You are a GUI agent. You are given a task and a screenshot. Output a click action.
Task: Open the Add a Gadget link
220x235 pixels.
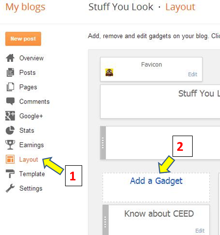(156, 181)
